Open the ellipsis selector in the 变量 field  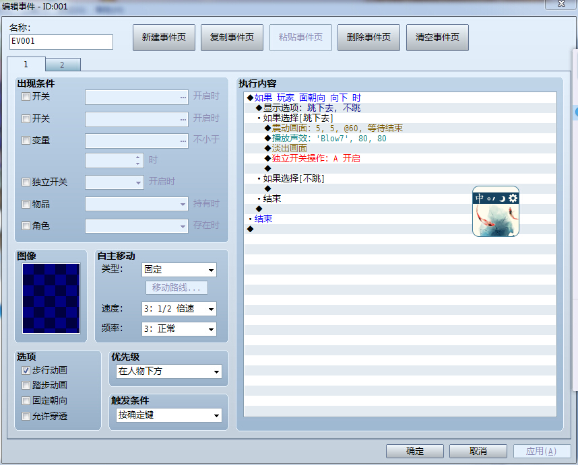[183, 141]
